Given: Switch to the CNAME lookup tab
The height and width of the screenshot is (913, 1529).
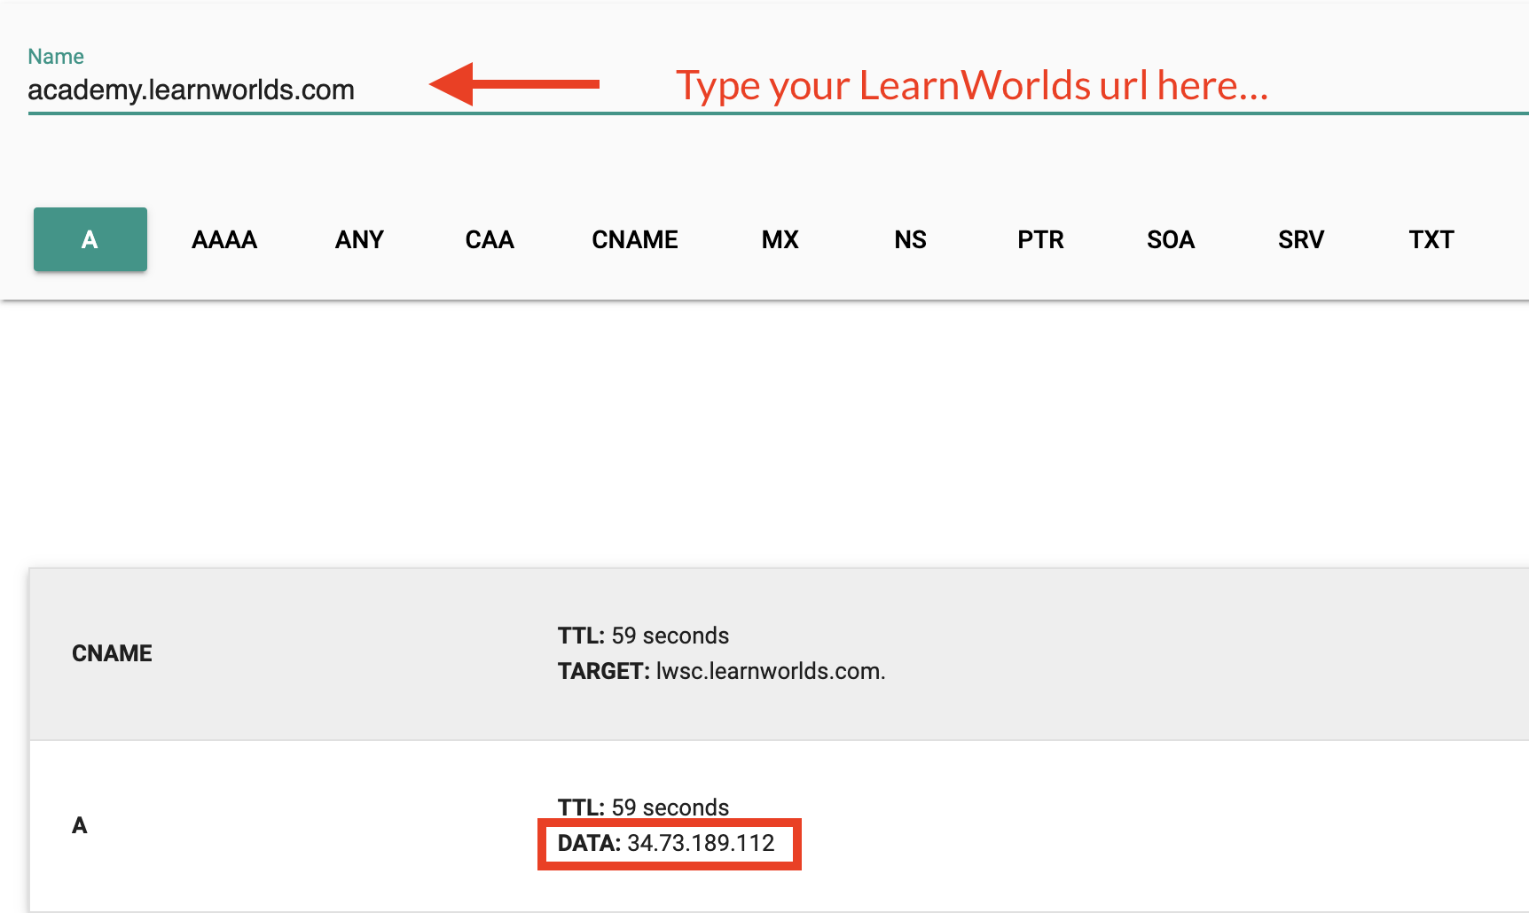Looking at the screenshot, I should click(x=635, y=238).
